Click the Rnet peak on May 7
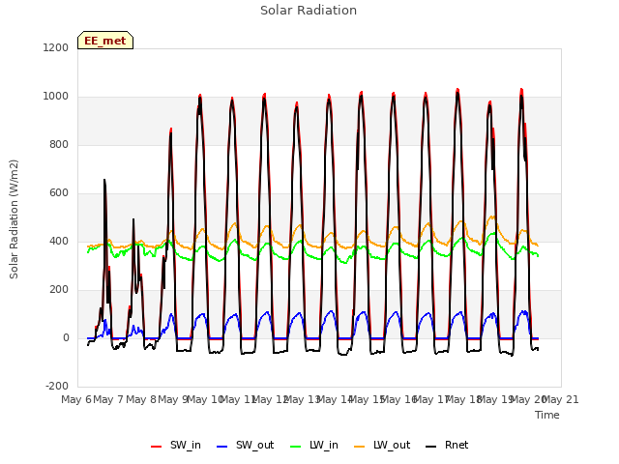 pos(133,219)
